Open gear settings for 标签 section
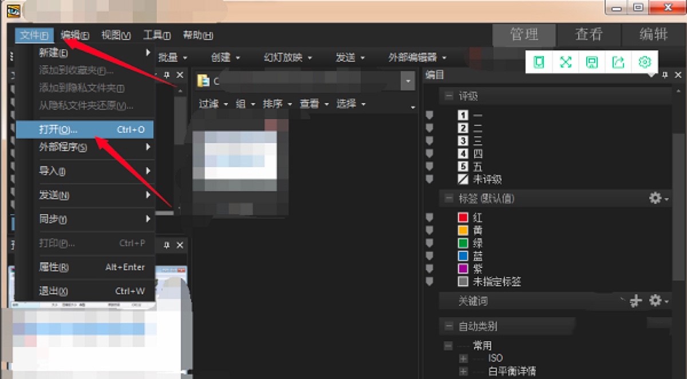Viewport: 687px width, 379px height. click(658, 198)
